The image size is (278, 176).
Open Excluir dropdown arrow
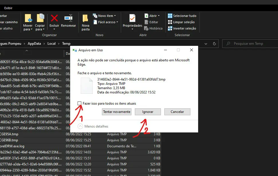pos(54,29)
